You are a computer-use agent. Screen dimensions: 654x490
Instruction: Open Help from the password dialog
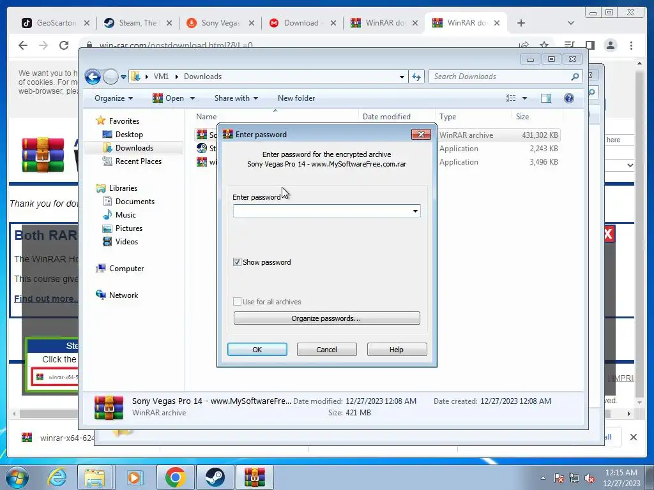(x=397, y=349)
